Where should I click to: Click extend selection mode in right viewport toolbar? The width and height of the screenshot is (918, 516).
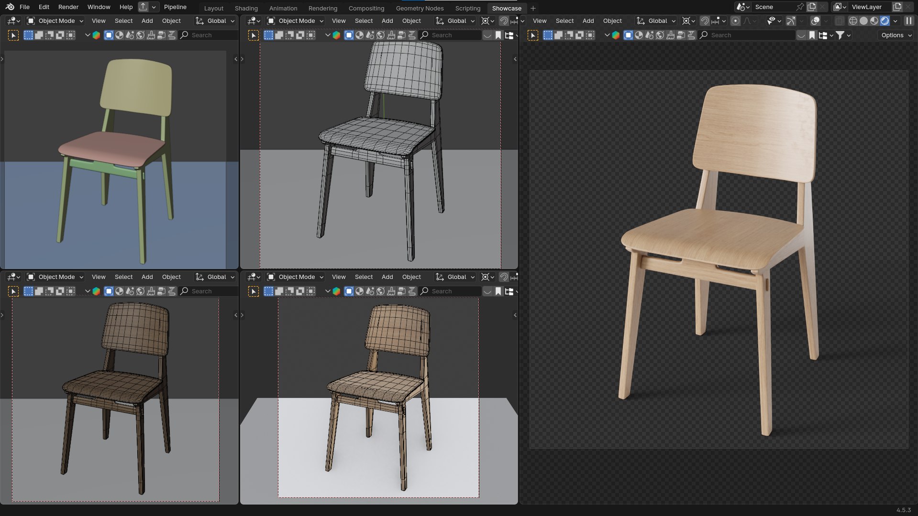point(558,35)
